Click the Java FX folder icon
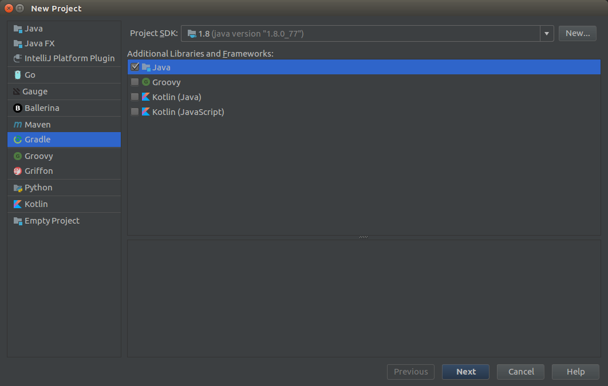This screenshot has width=608, height=386. (x=18, y=43)
